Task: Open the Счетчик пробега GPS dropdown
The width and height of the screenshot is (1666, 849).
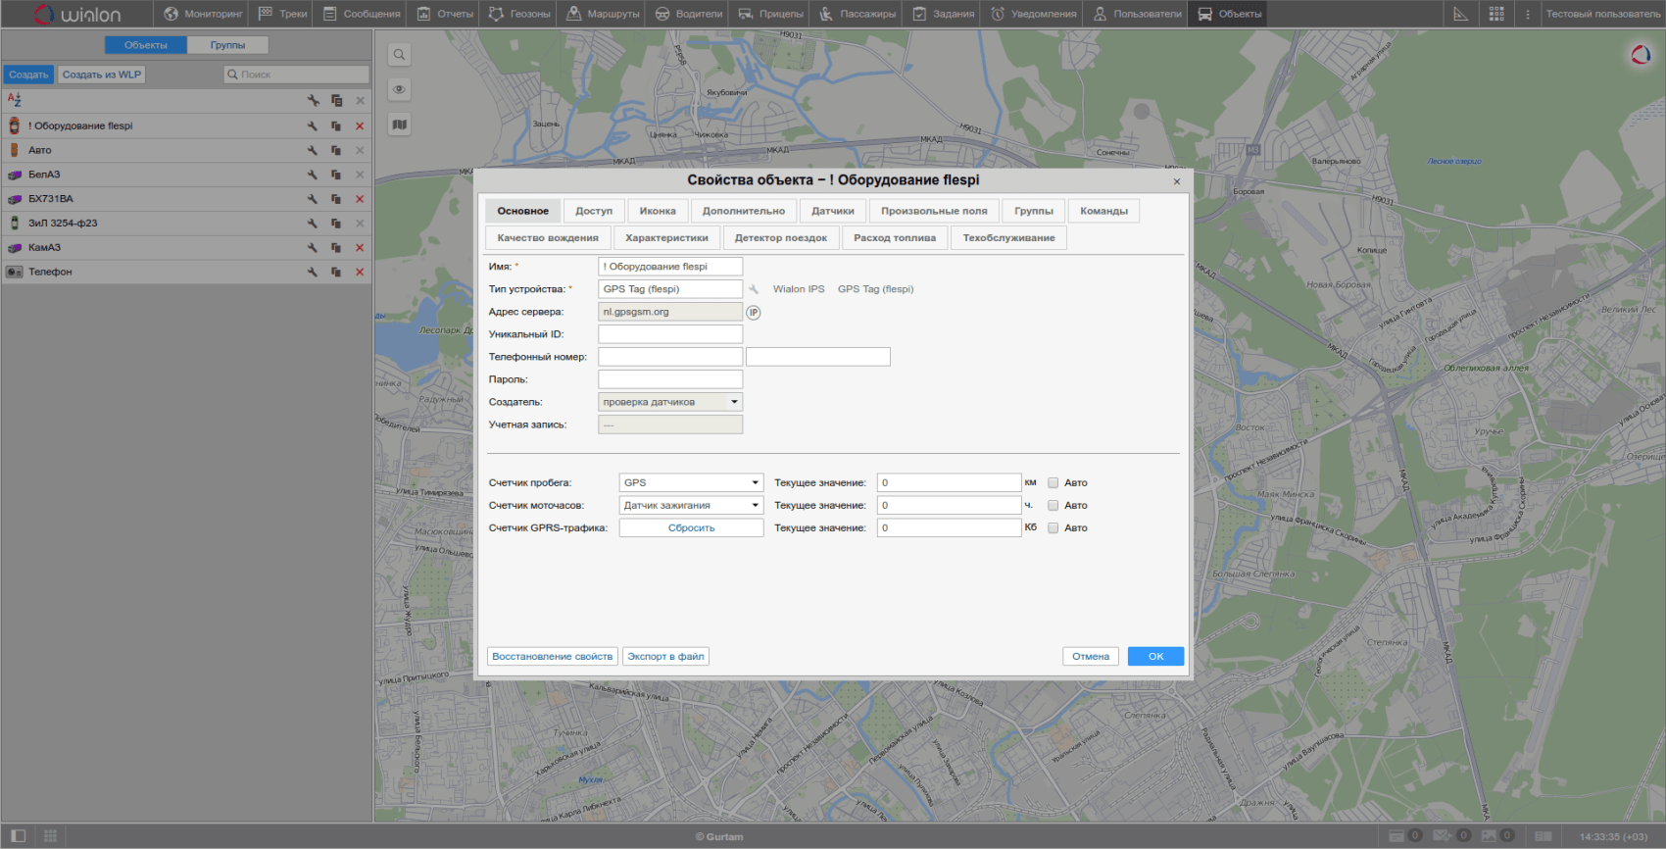Action: [x=691, y=483]
